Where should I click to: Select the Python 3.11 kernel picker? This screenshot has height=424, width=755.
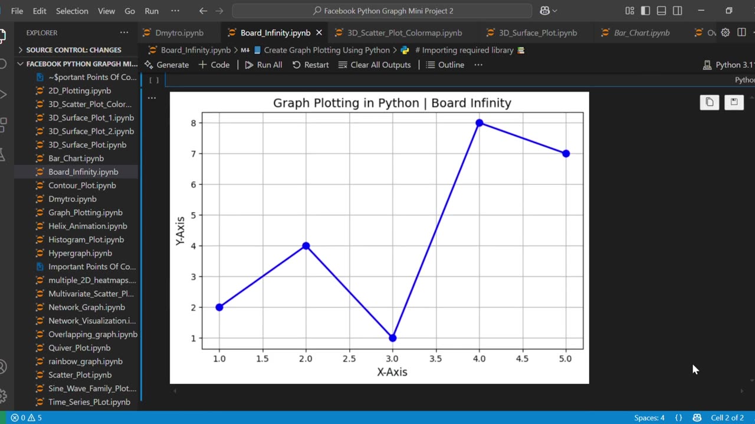click(x=728, y=65)
